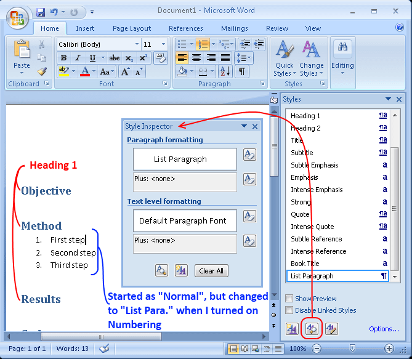Activate the Format Painter brush
The width and height of the screenshot is (412, 359).
[42, 71]
